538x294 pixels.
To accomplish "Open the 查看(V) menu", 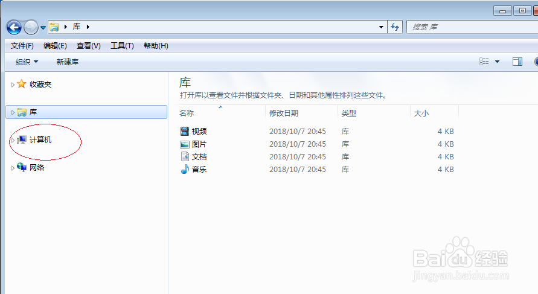I will [x=89, y=46].
